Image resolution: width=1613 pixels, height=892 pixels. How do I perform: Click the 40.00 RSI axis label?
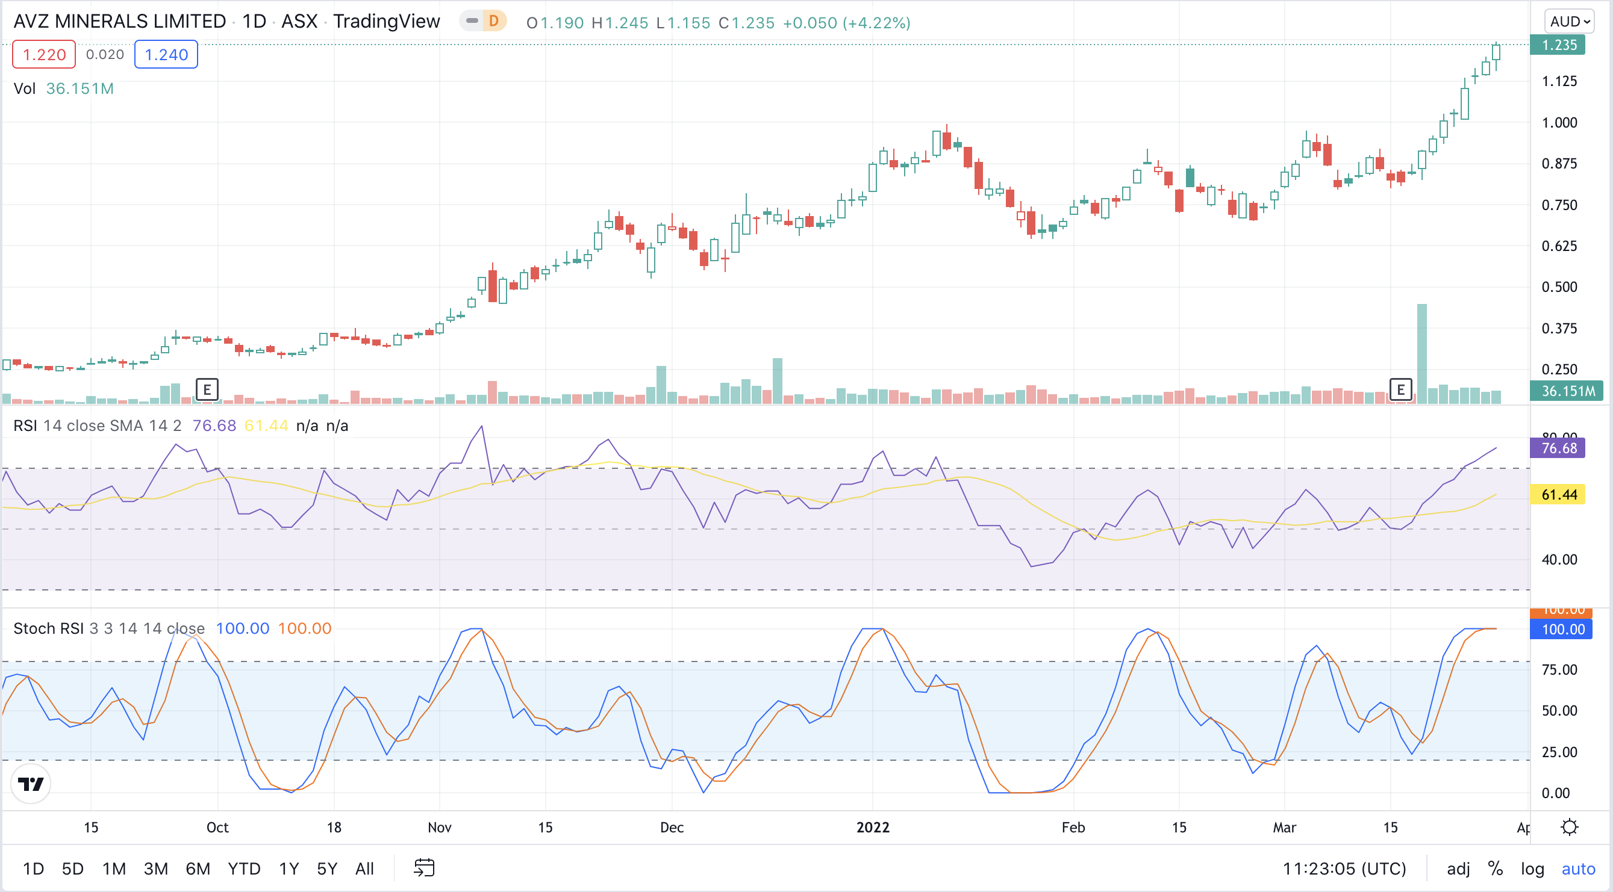pyautogui.click(x=1559, y=559)
